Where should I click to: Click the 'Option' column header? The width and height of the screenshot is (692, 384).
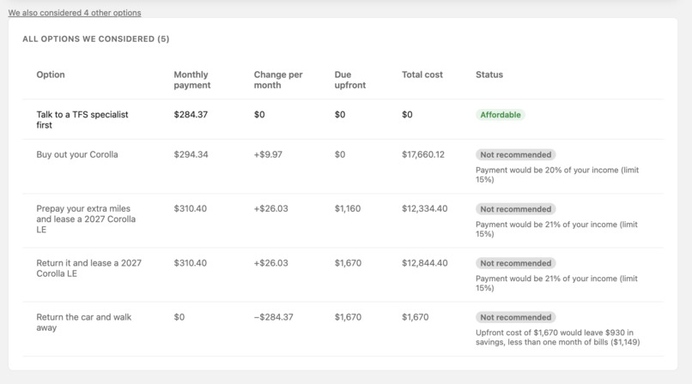51,75
